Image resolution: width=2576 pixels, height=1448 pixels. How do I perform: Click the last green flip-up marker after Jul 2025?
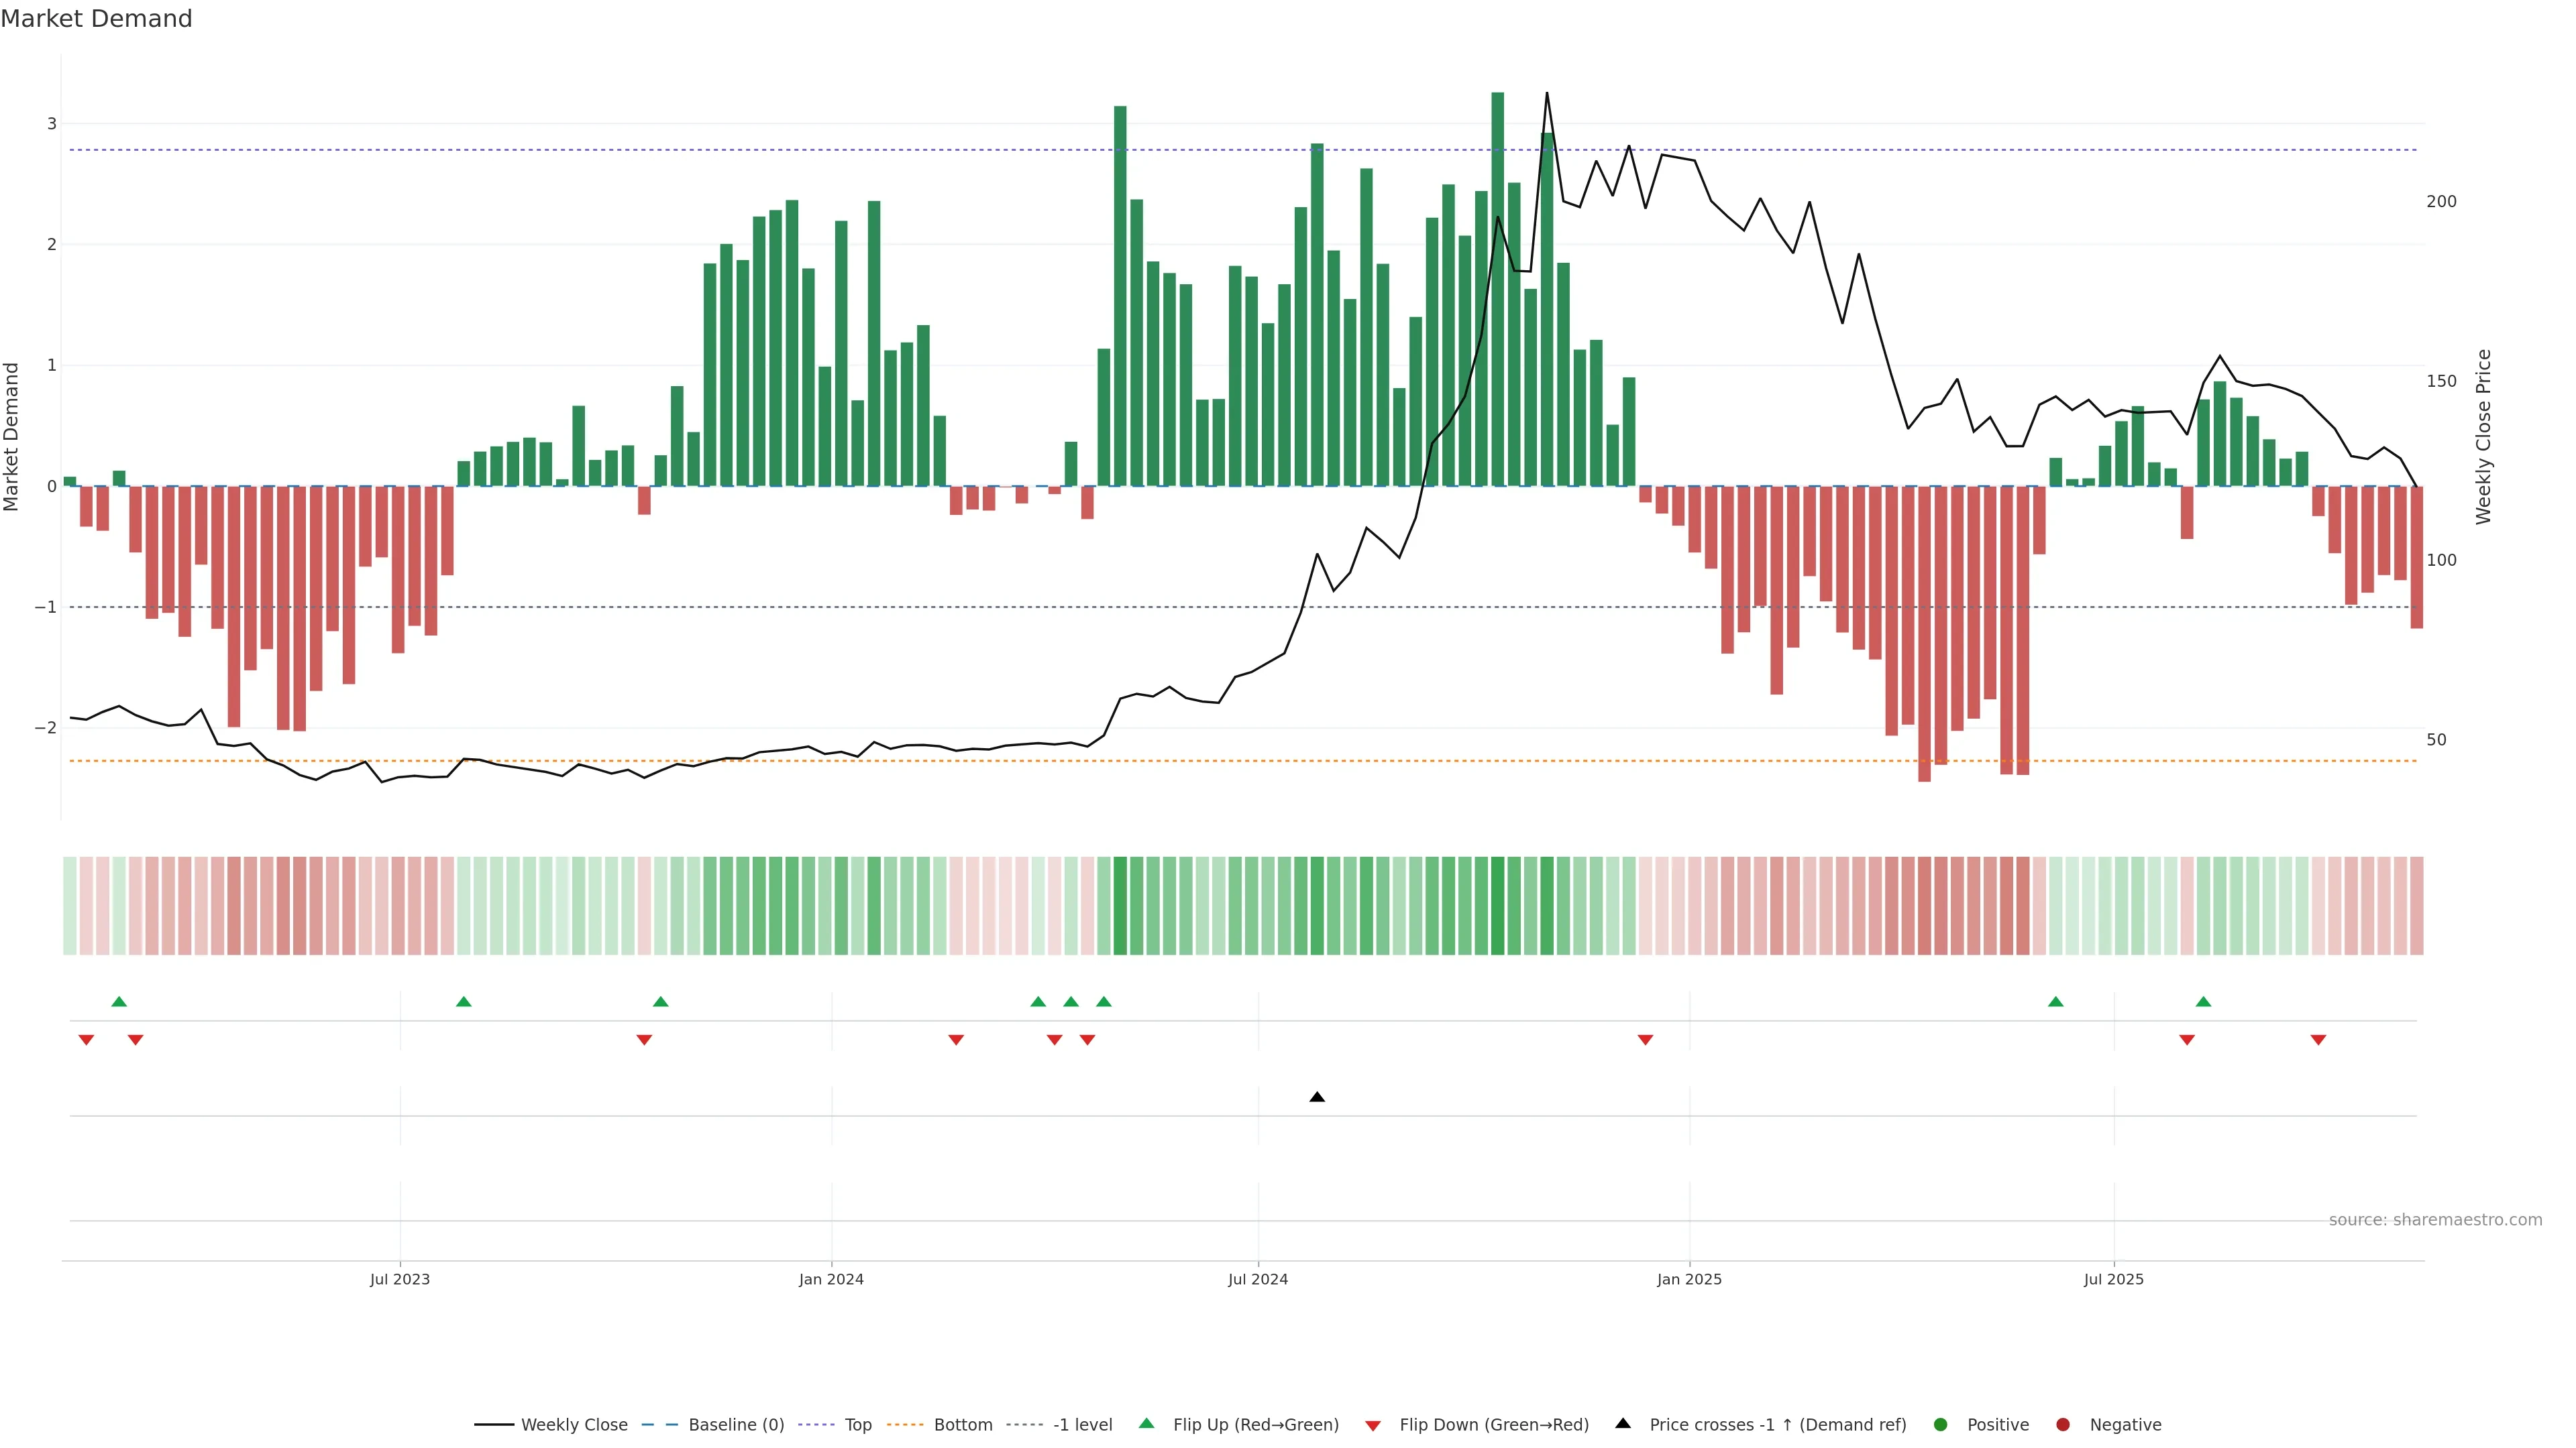pos(2203,1002)
